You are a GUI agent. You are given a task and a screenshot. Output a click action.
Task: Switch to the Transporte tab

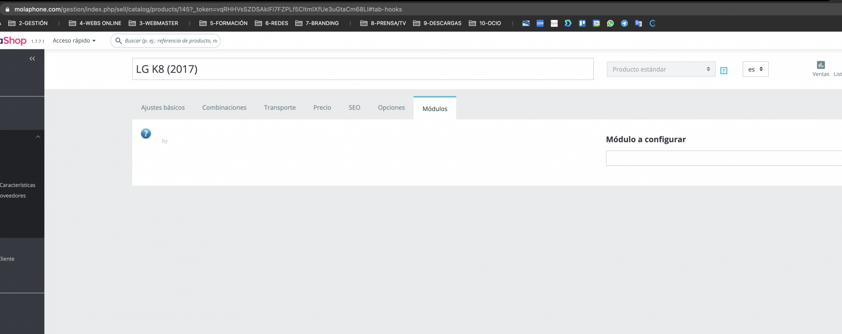coord(280,108)
